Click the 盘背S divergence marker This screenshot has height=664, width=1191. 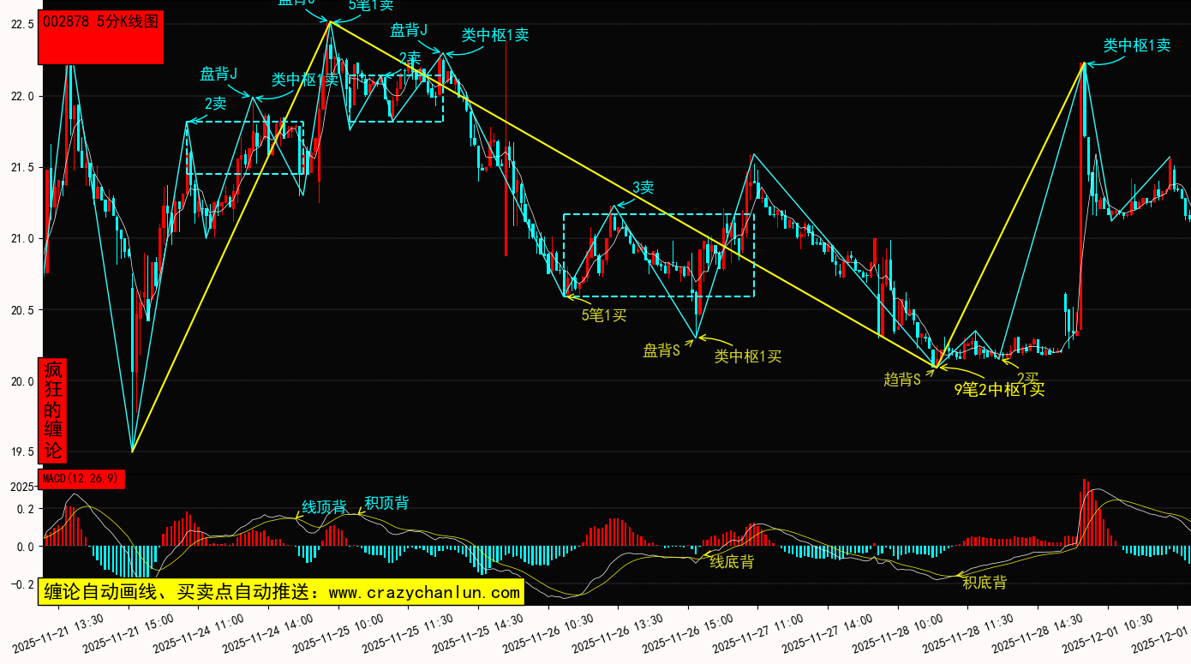(661, 350)
